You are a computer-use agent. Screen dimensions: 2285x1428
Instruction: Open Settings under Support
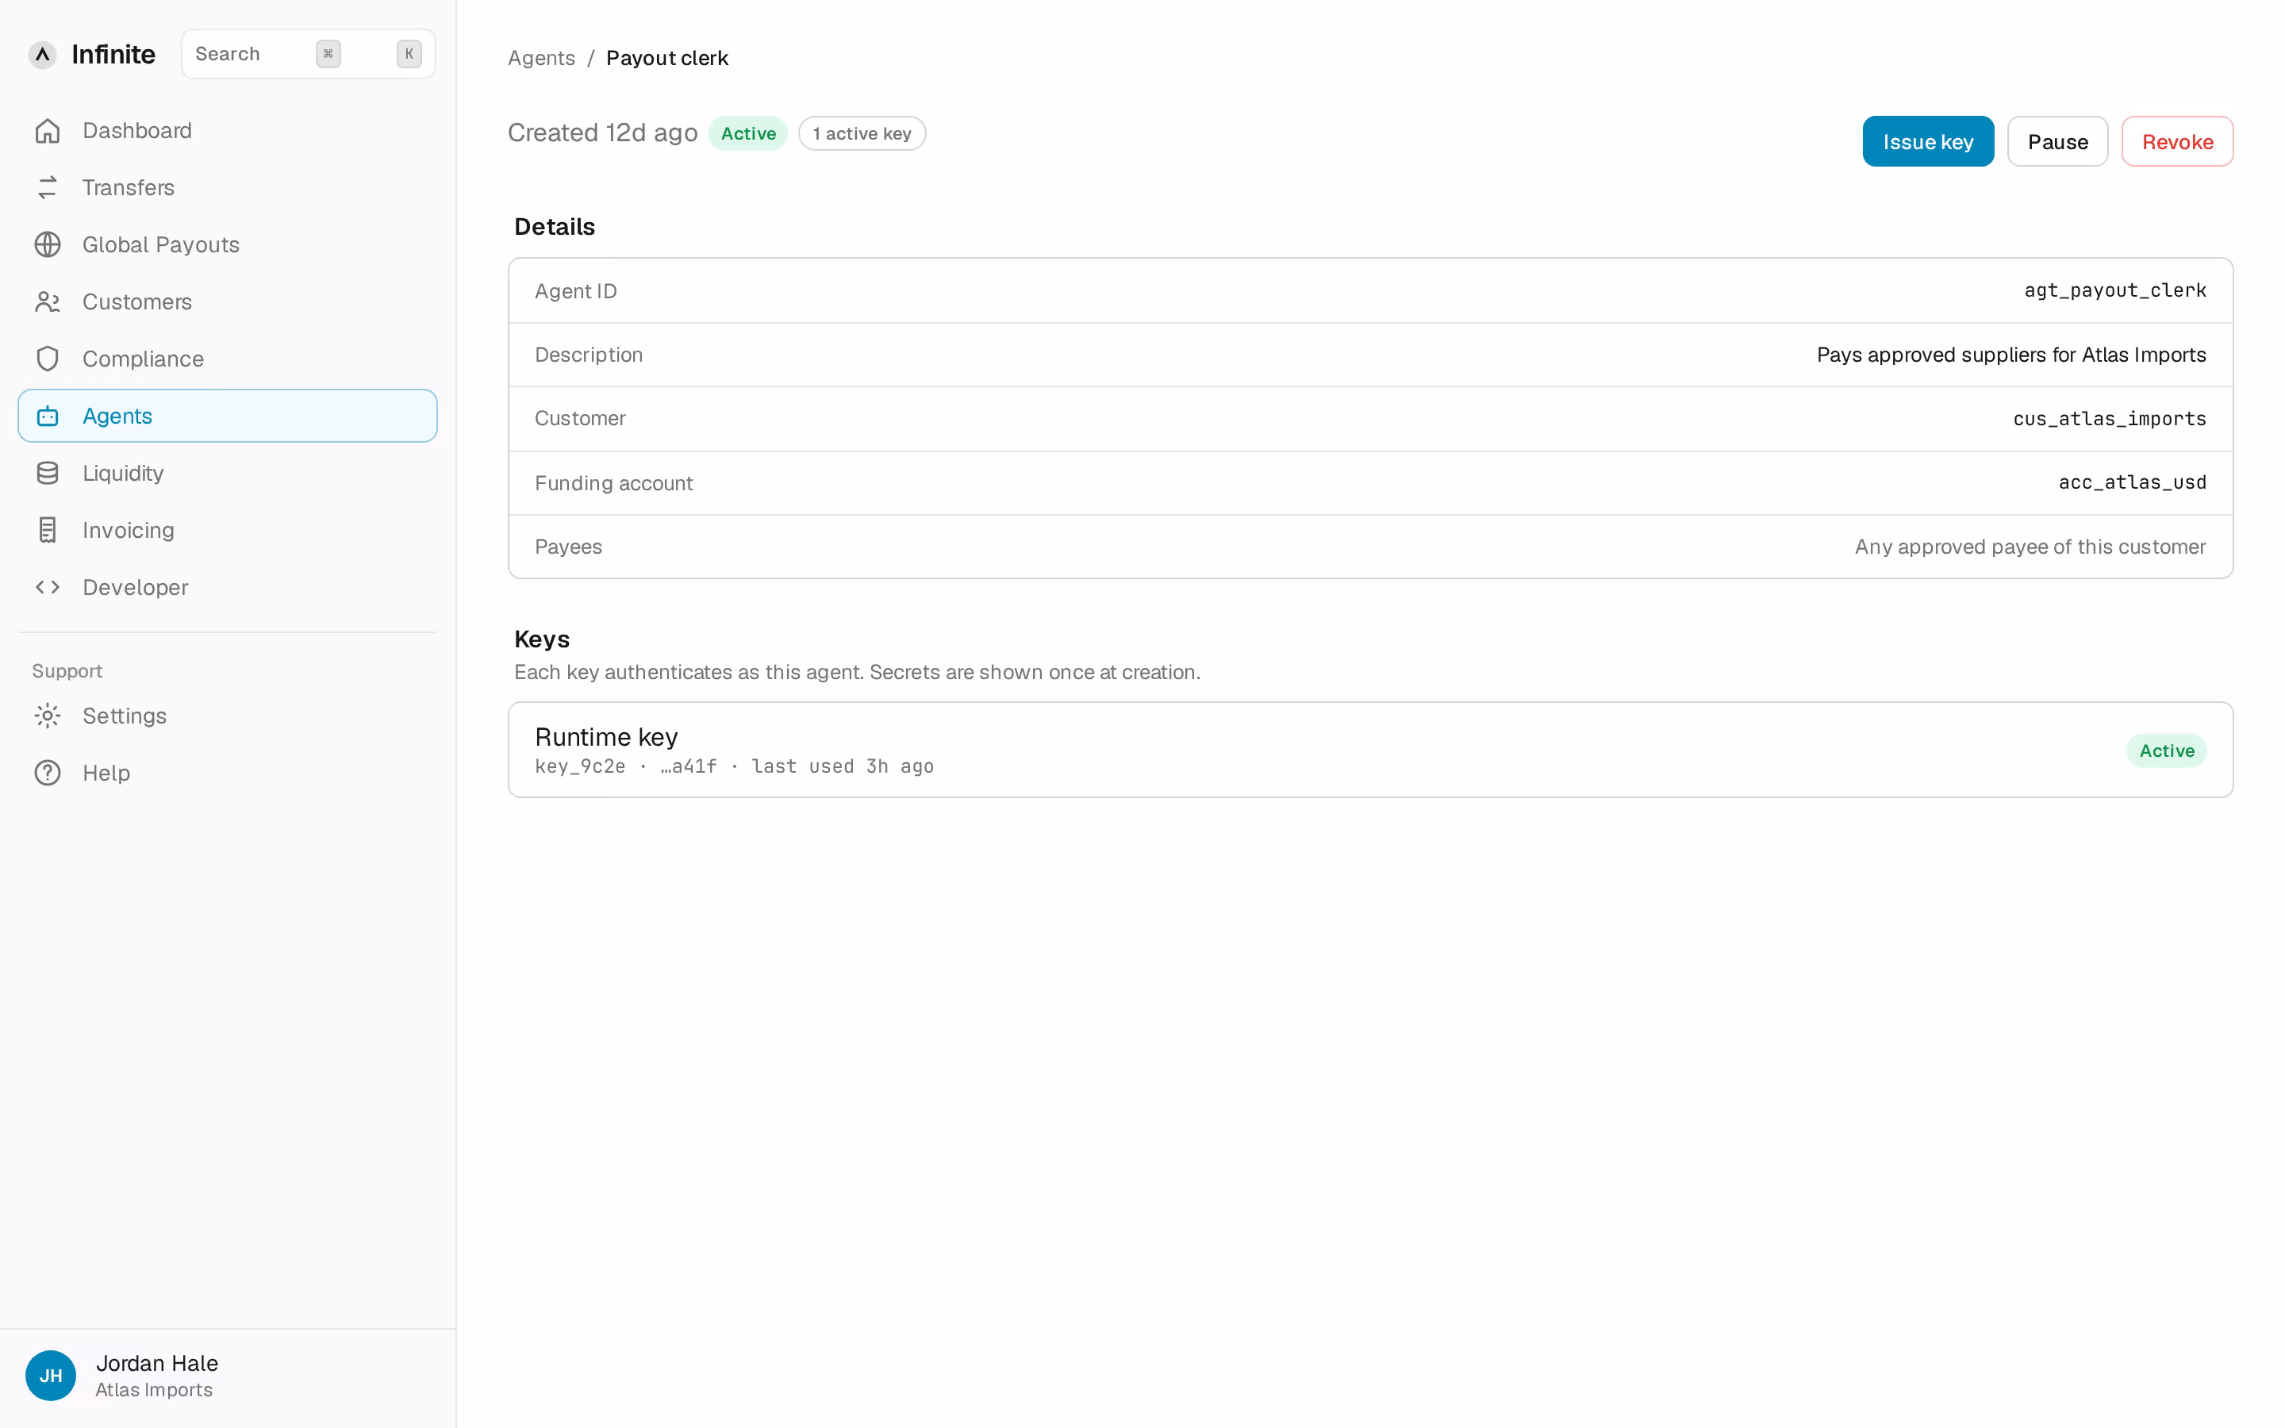[228, 716]
